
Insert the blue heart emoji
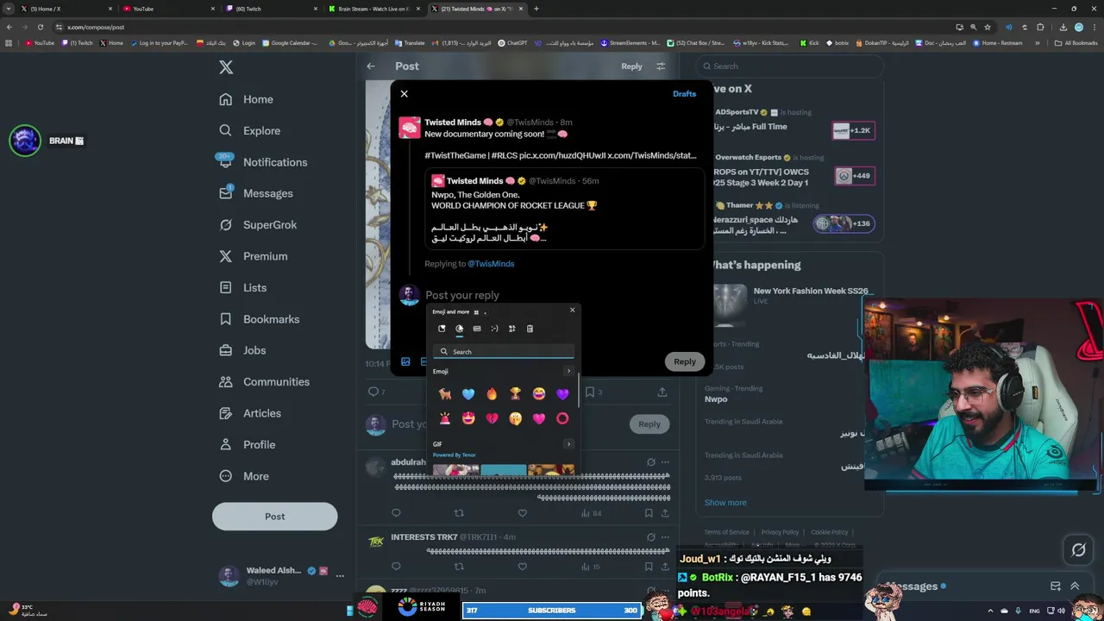pyautogui.click(x=468, y=394)
